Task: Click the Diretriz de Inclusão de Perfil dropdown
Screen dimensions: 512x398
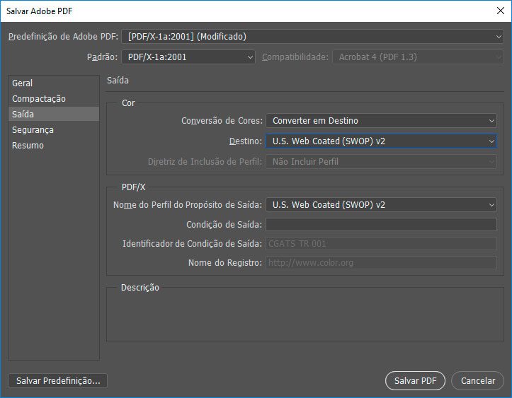Action: point(381,162)
